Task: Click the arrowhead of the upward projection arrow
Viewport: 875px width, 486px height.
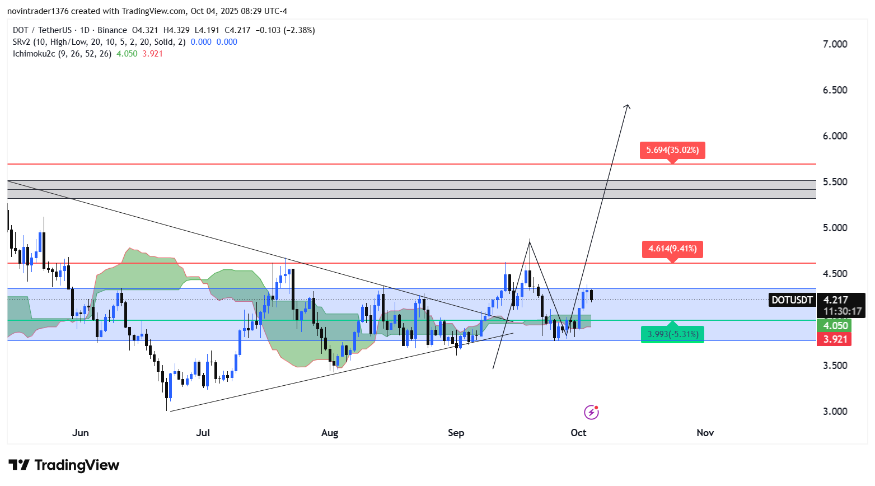Action: (628, 106)
